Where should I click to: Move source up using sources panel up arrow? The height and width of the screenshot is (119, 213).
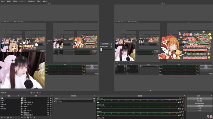coord(31,117)
